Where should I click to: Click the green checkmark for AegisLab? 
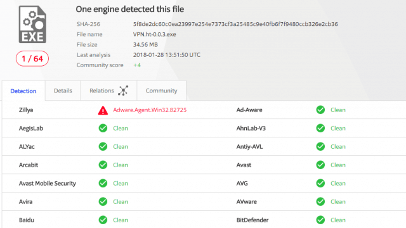tap(103, 128)
